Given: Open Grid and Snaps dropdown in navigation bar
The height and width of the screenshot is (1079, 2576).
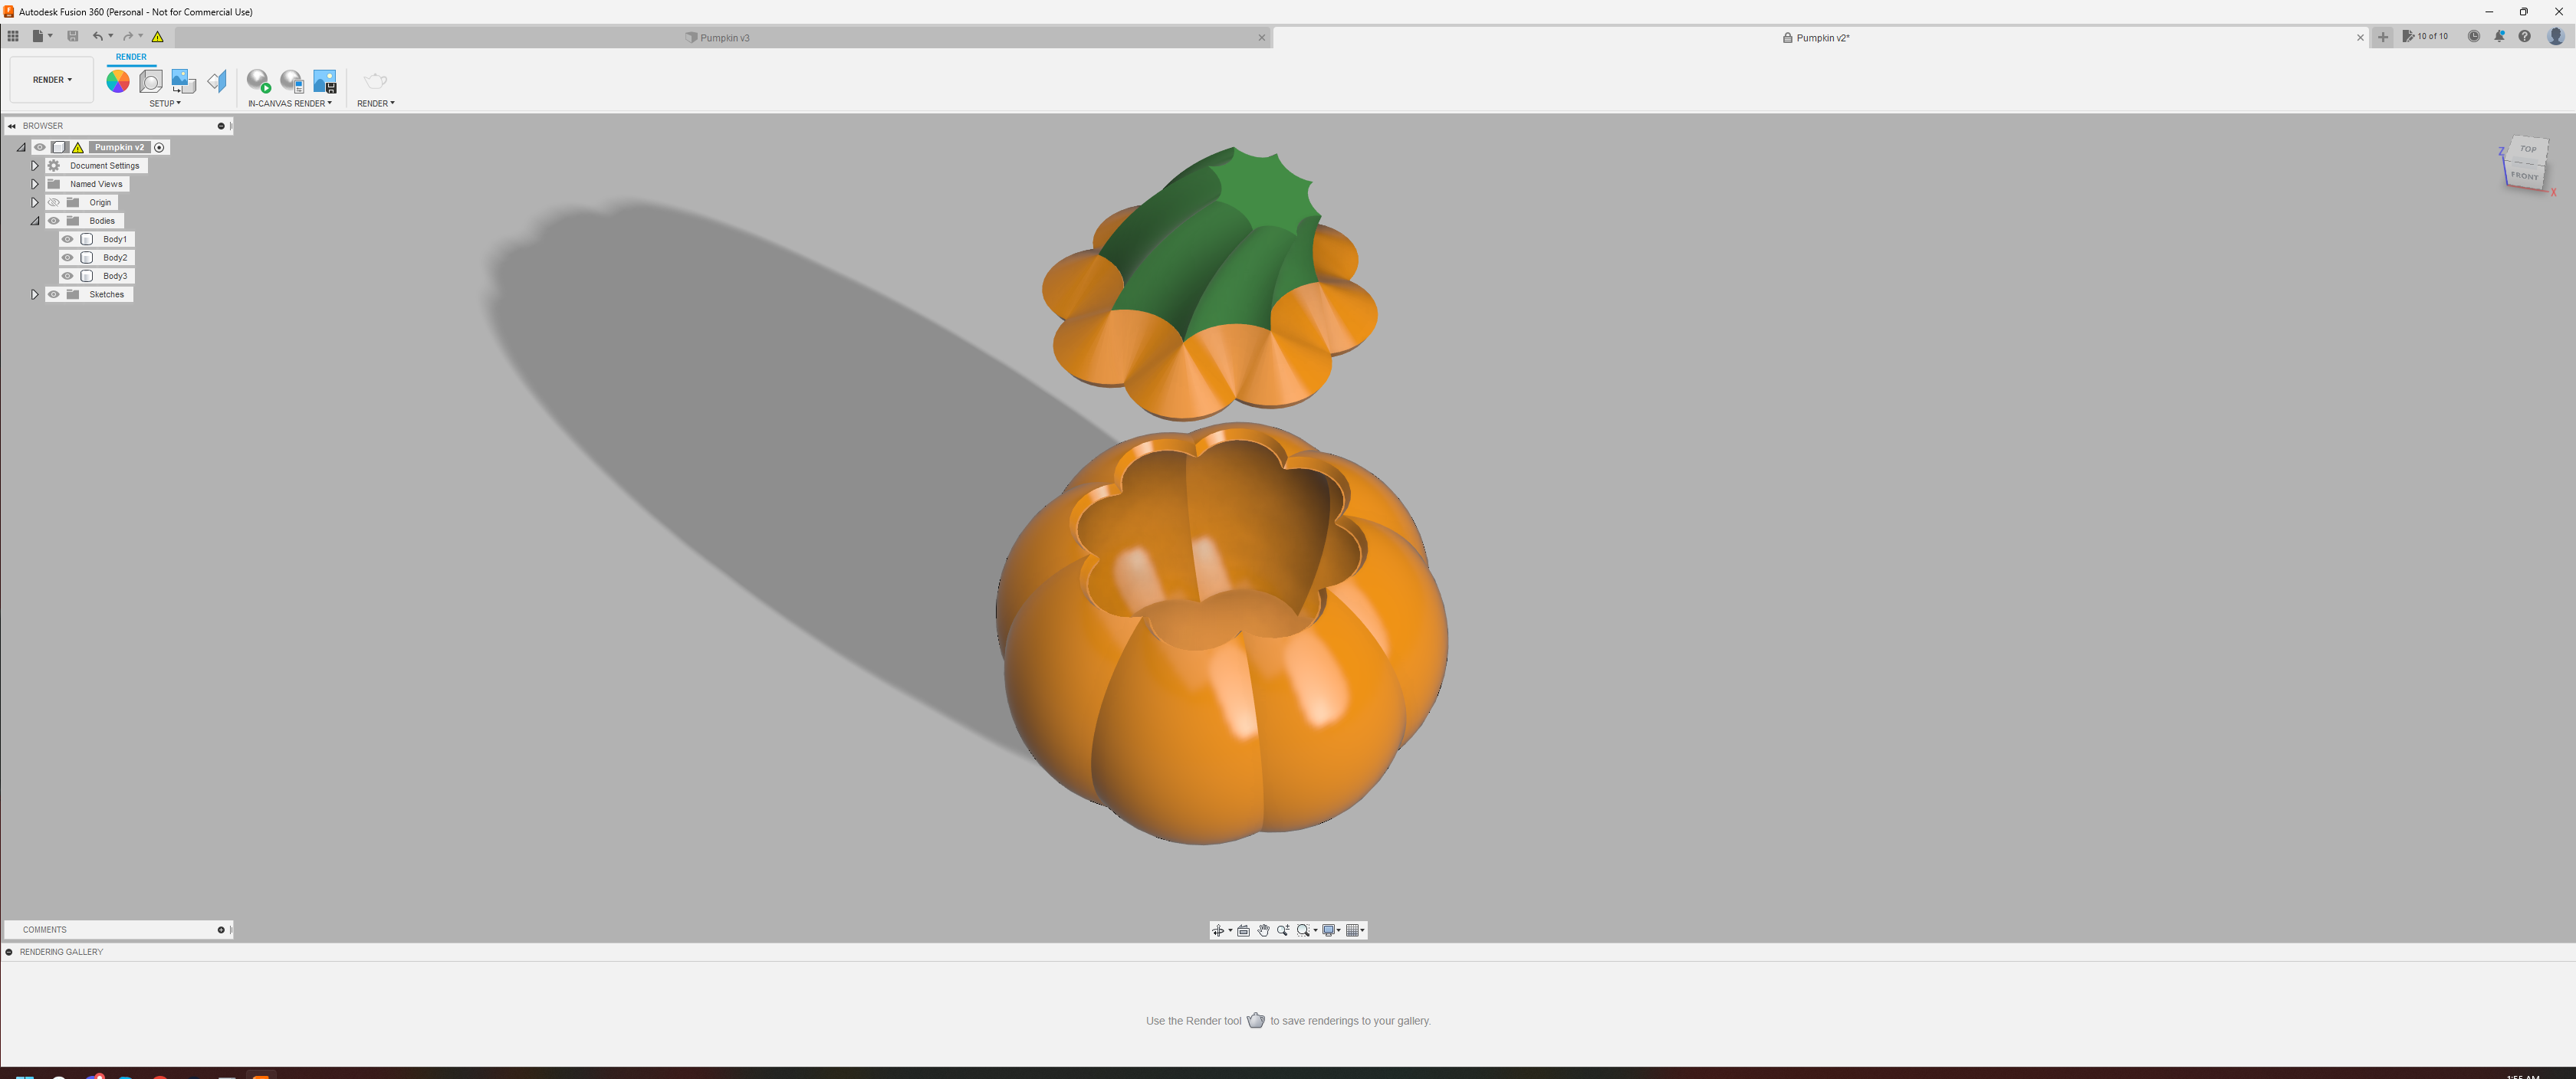Looking at the screenshot, I should tap(1355, 931).
